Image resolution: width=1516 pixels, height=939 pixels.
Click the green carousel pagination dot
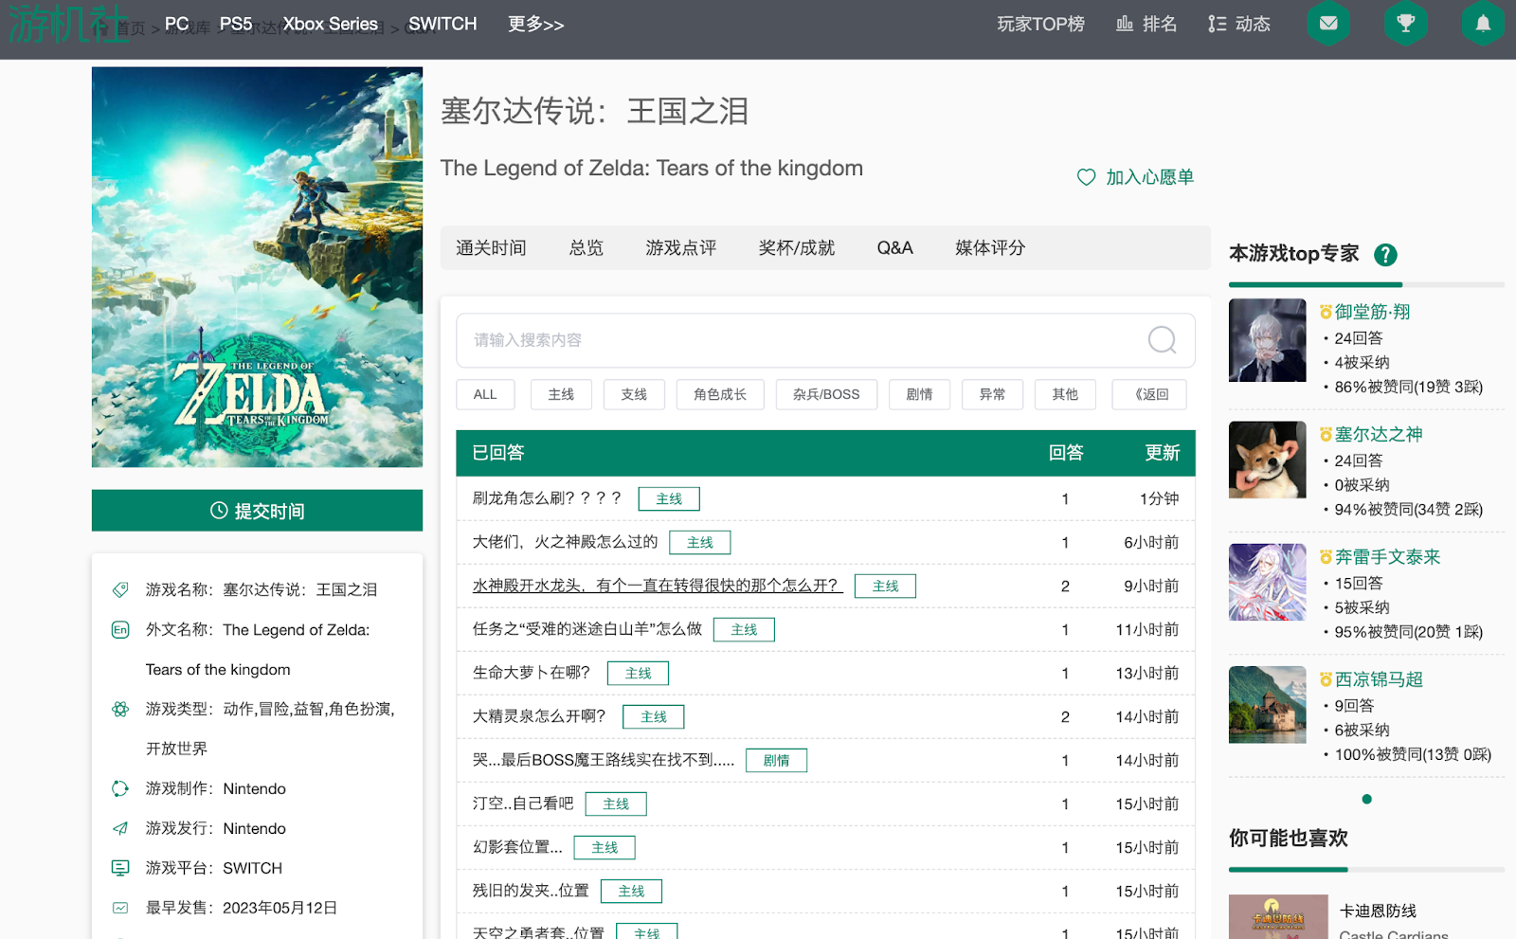pyautogui.click(x=1366, y=799)
